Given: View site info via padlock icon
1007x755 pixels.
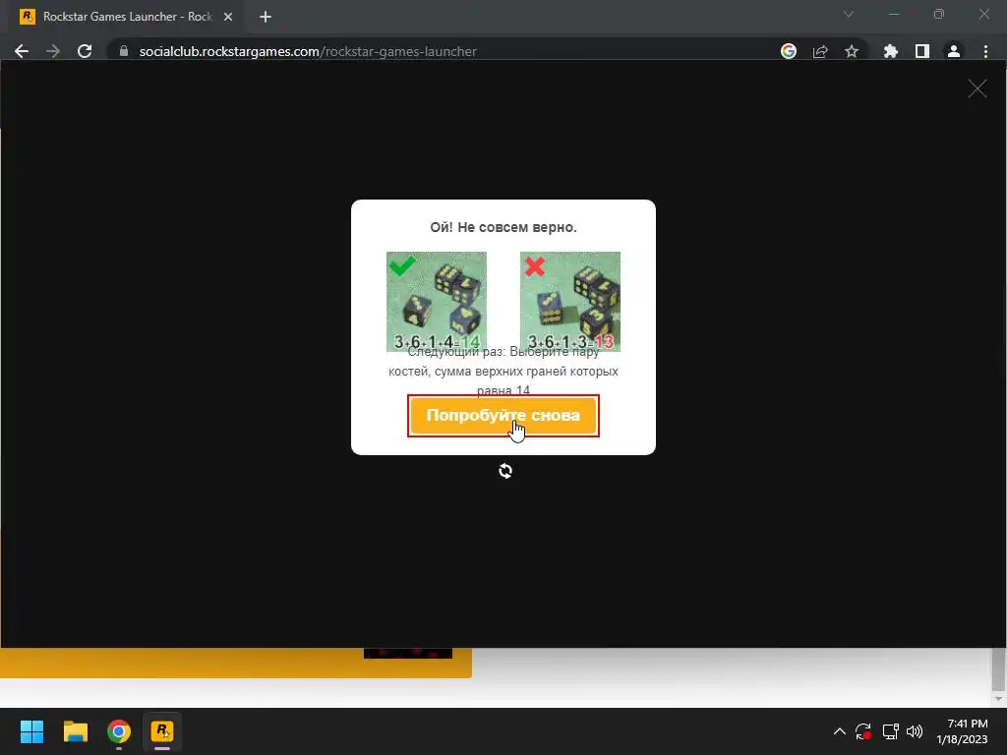Looking at the screenshot, I should (124, 51).
